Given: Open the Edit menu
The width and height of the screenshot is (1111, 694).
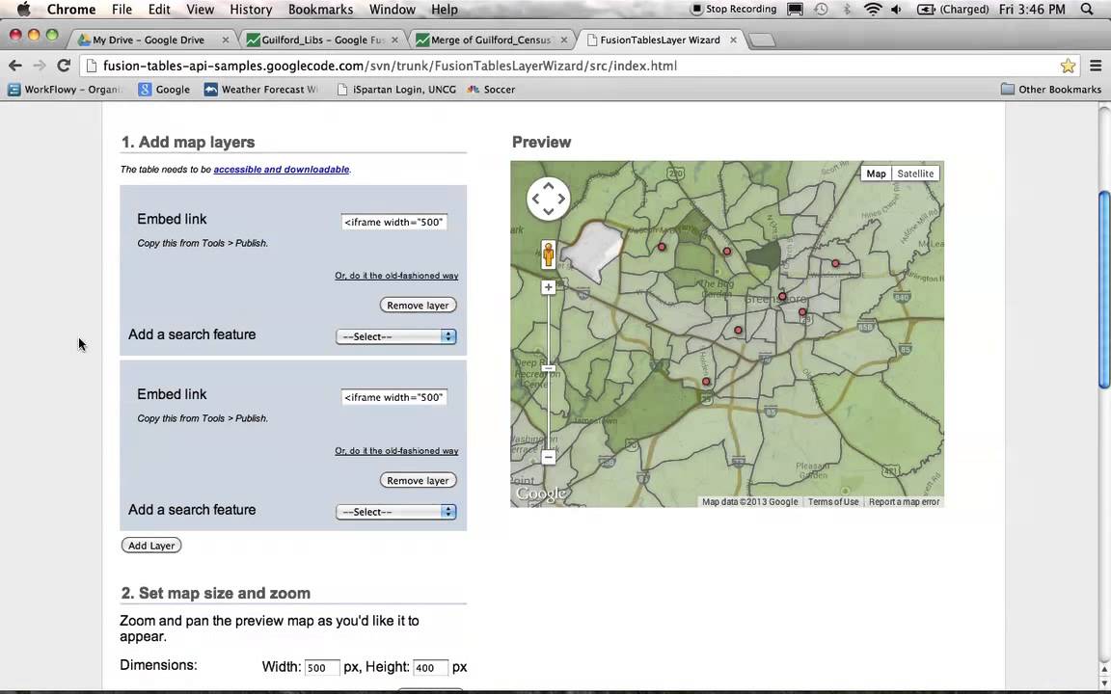Looking at the screenshot, I should coord(159,10).
